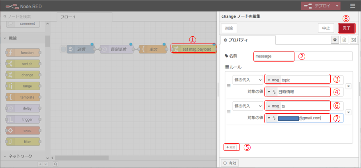The width and height of the screenshot is (361, 168).
Task: Open the node description document icon
Action: [x=344, y=40]
